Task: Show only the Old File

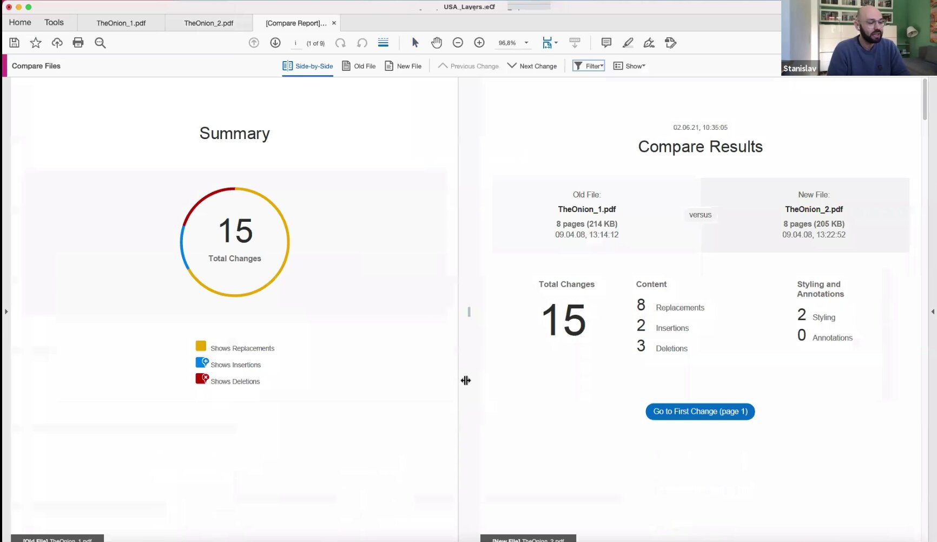Action: click(x=359, y=66)
